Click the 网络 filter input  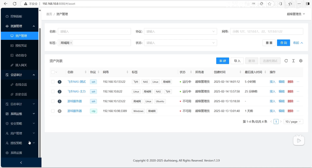tap(266, 32)
